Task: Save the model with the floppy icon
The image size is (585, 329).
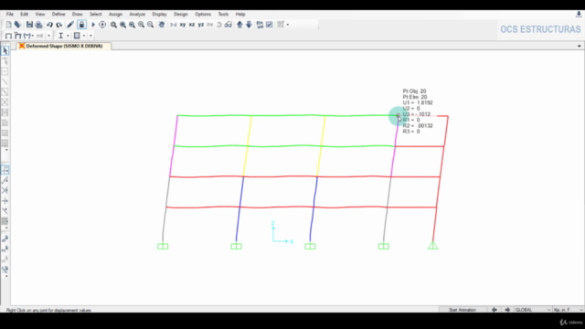Action: 29,25
